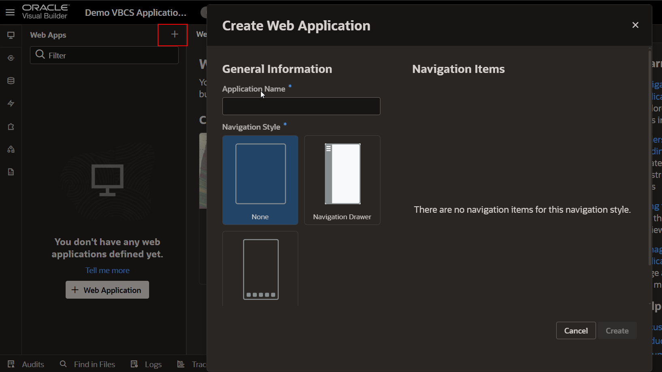Screen dimensions: 662x372
Task: Click the Demo VBCS Application title
Action: (136, 13)
